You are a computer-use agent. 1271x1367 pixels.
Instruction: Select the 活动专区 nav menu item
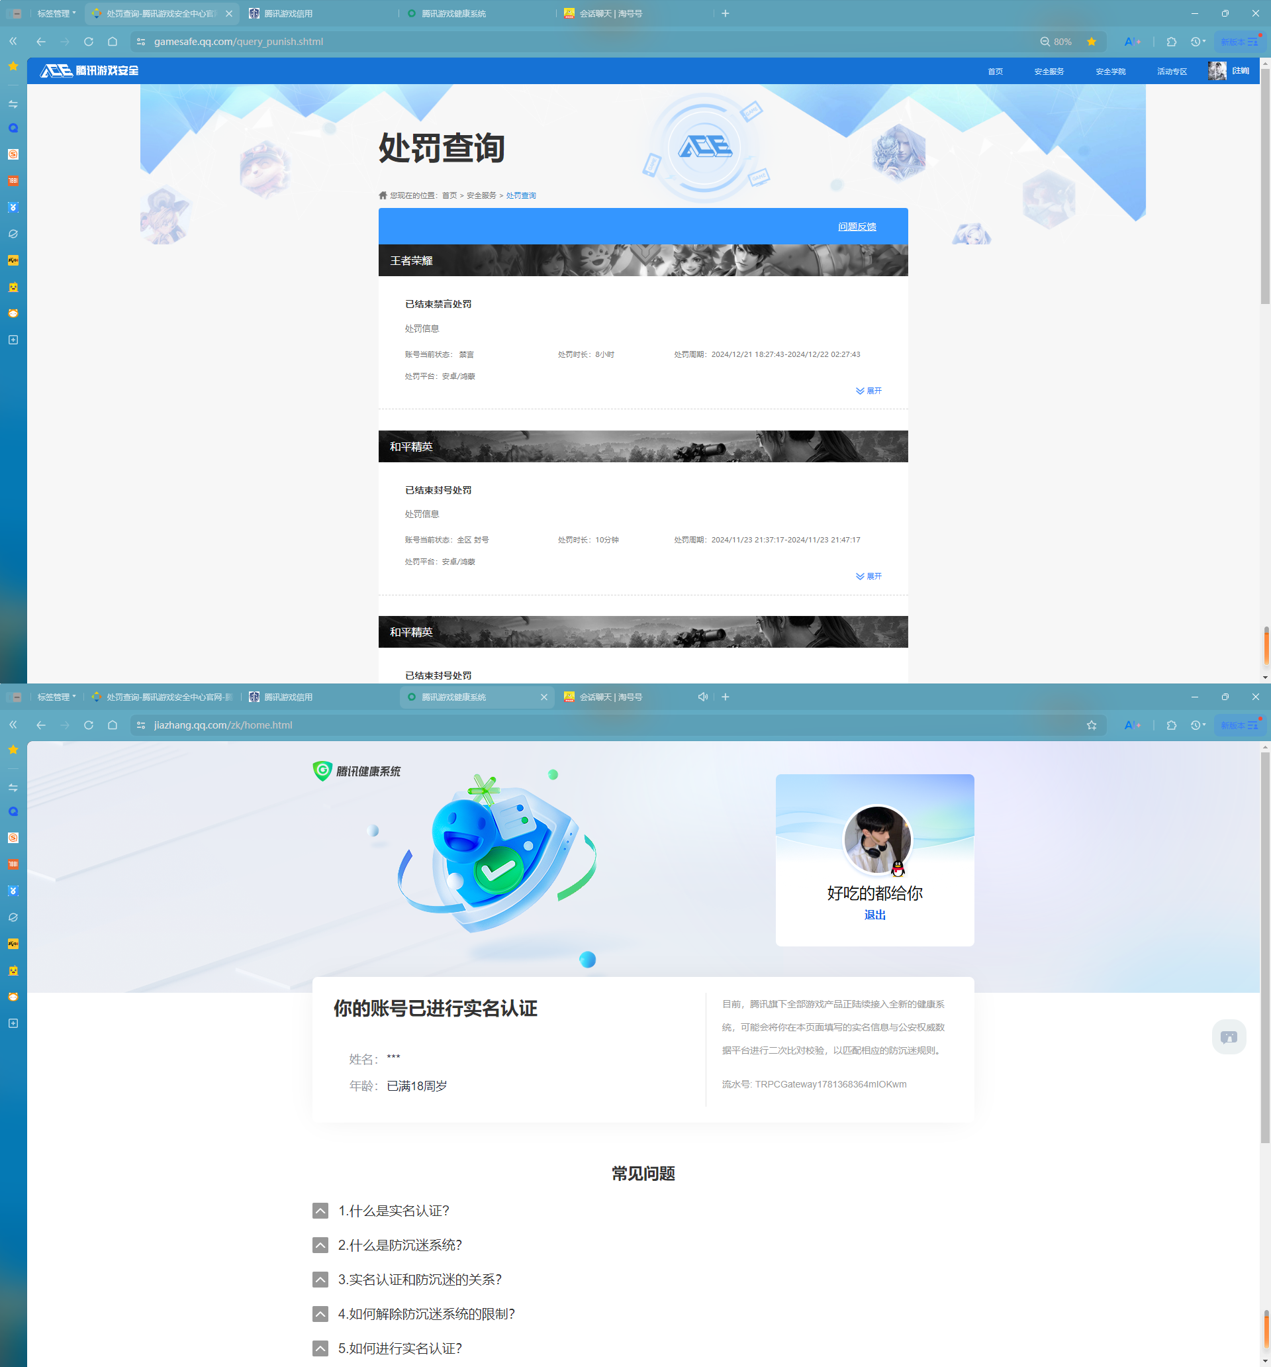point(1171,72)
